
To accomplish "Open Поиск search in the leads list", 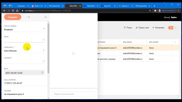I will point(128,28).
